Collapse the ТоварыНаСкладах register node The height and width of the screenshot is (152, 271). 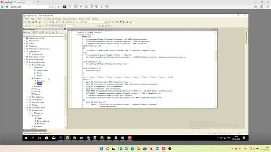pos(27,65)
